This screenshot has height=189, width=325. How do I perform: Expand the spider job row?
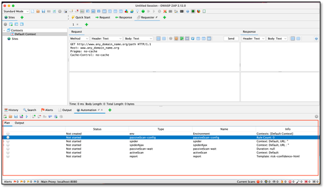pyautogui.click(x=4, y=141)
